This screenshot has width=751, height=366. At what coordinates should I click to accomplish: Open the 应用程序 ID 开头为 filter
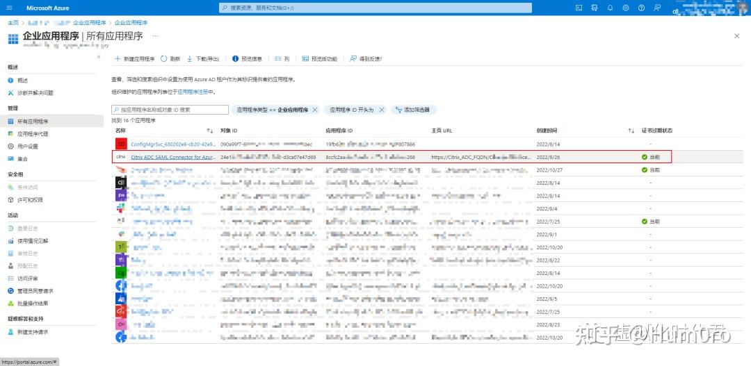click(351, 110)
